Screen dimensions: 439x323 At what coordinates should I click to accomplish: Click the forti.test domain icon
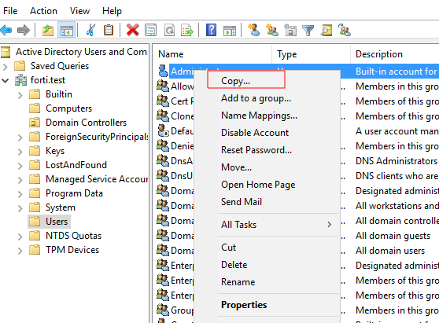(20, 80)
